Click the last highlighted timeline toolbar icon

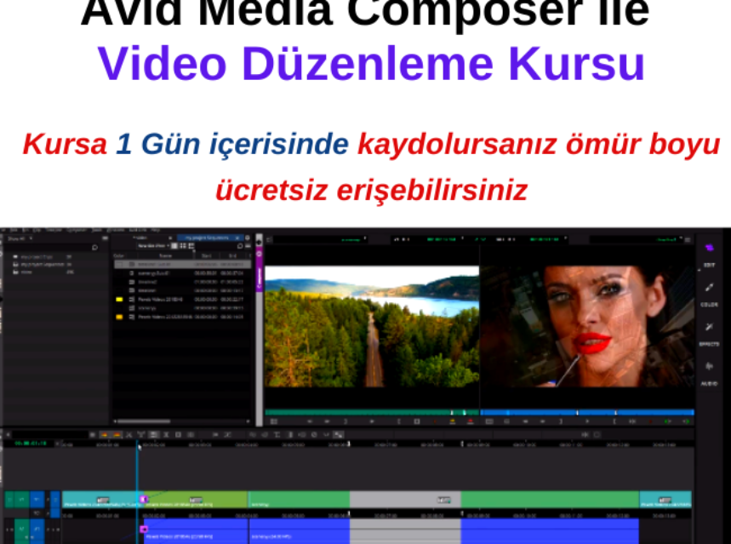coord(339,435)
